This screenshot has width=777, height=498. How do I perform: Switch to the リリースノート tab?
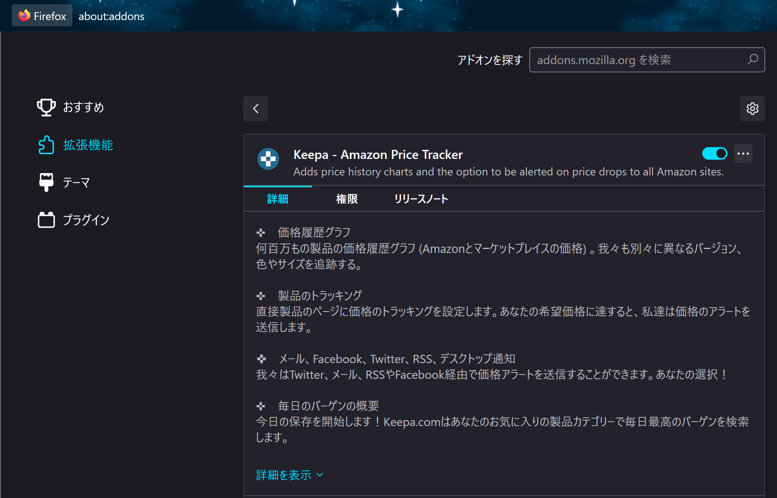[x=421, y=199]
